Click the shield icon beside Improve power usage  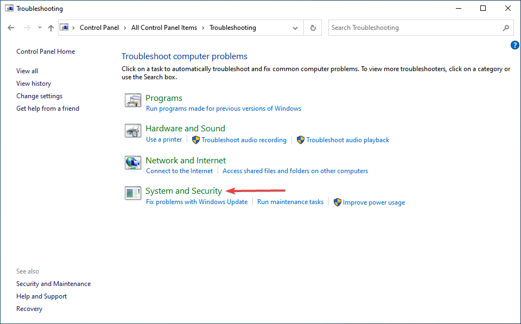[338, 202]
